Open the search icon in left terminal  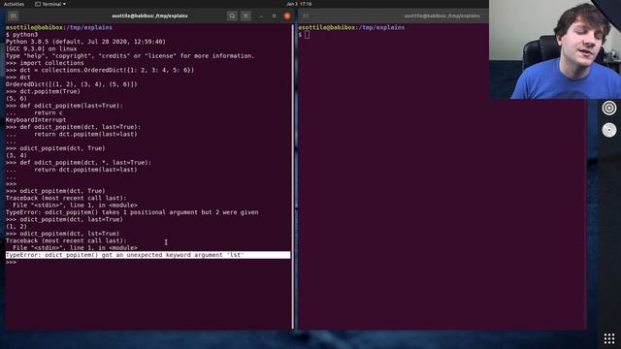pyautogui.click(x=232, y=16)
